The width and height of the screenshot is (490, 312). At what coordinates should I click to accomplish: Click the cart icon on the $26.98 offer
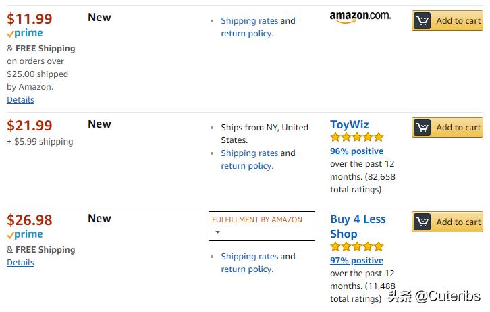[x=423, y=222]
